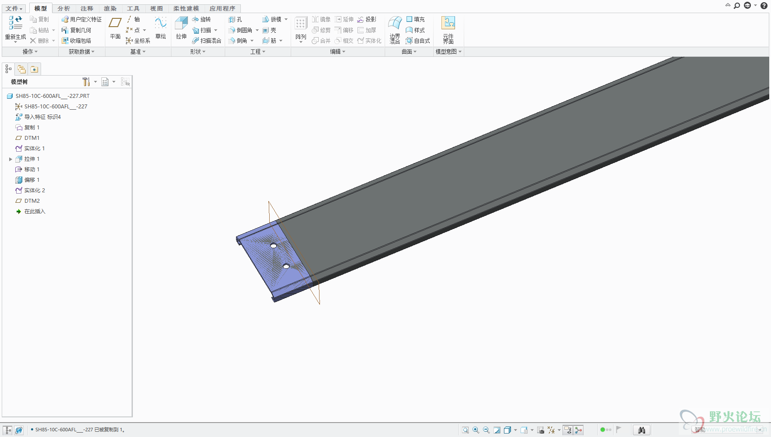Open the 基准 group dropdown

pyautogui.click(x=138, y=52)
